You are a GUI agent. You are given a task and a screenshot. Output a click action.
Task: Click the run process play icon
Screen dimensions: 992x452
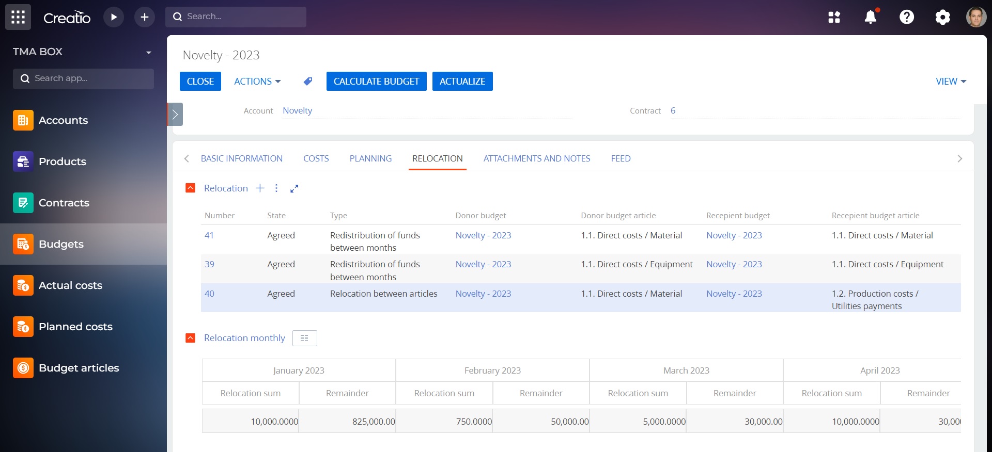(114, 17)
